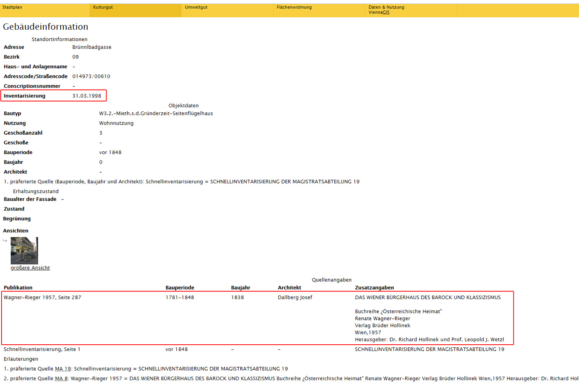
Task: Click the Nutzung value Wohnnutzung
Action: (x=116, y=123)
